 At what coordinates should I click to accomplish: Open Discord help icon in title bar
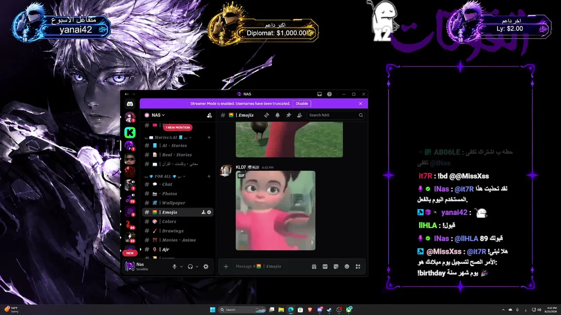(x=329, y=94)
